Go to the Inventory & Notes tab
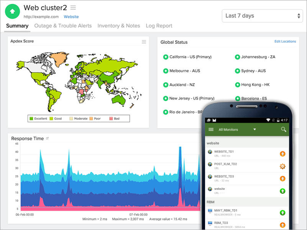 point(119,26)
